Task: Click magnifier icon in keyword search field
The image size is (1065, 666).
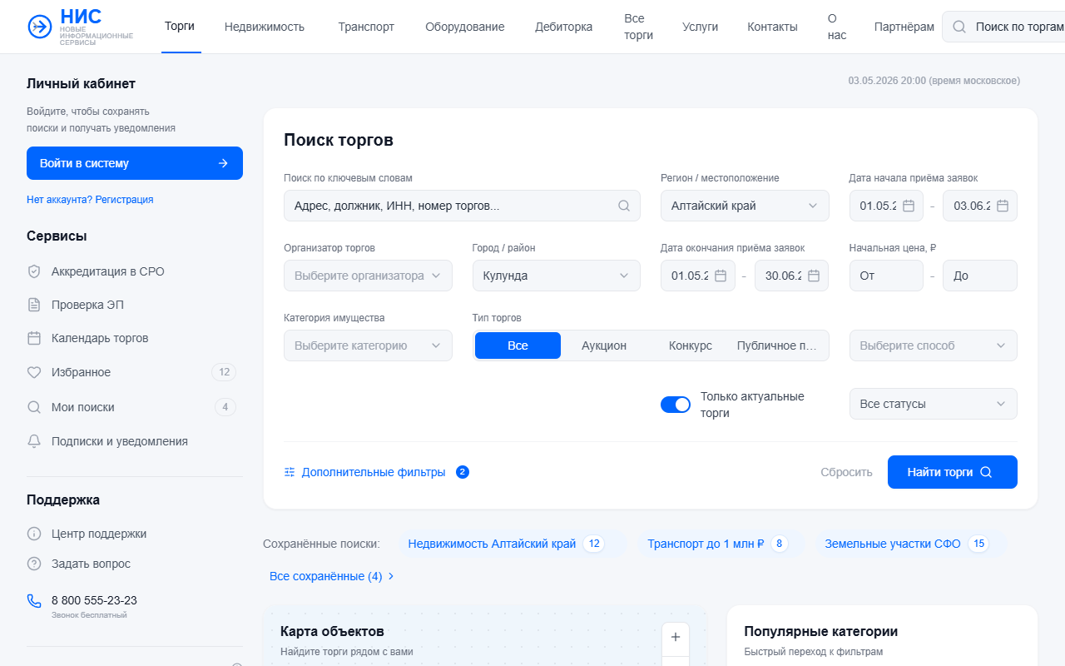Action: click(624, 206)
